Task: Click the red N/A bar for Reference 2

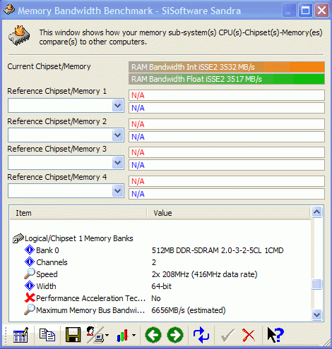Action: point(227,124)
